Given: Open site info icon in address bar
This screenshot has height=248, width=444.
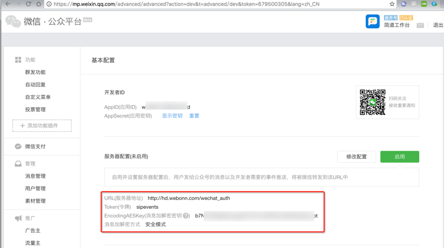Looking at the screenshot, I should (49, 4).
